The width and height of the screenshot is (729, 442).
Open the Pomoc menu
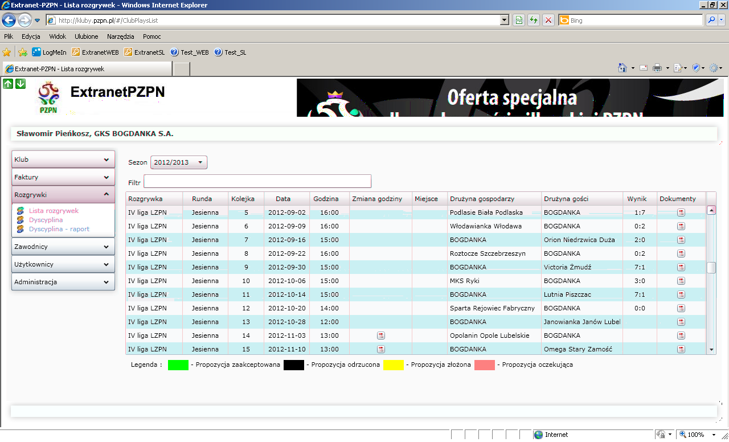152,36
